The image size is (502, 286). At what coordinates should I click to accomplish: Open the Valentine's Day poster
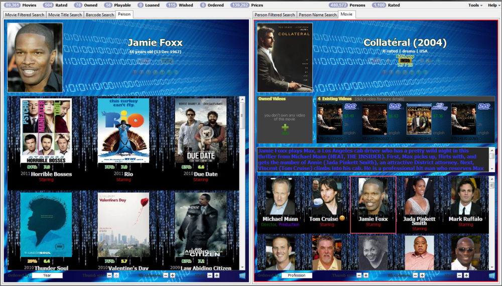[x=123, y=225]
